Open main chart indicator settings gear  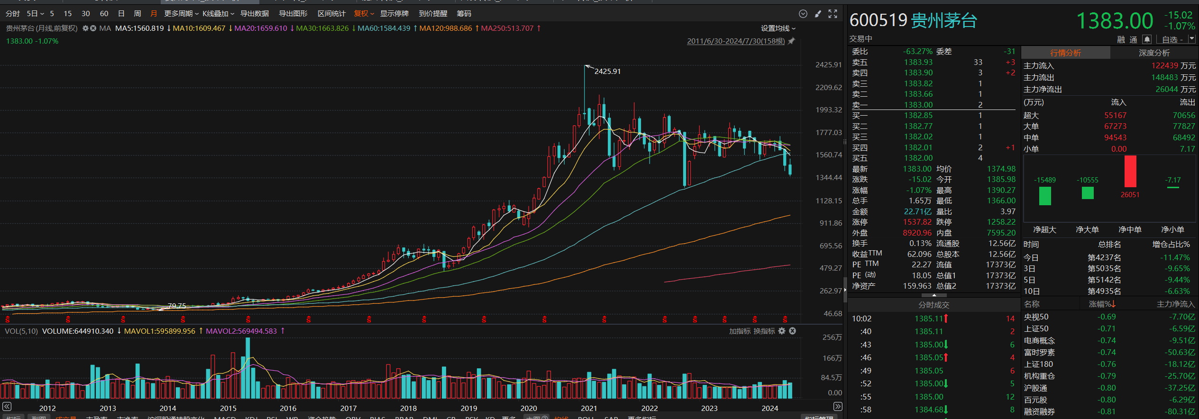tap(85, 28)
